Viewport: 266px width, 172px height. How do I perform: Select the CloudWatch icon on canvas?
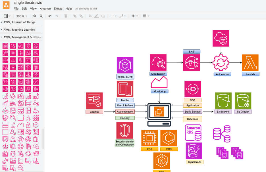tap(158, 62)
